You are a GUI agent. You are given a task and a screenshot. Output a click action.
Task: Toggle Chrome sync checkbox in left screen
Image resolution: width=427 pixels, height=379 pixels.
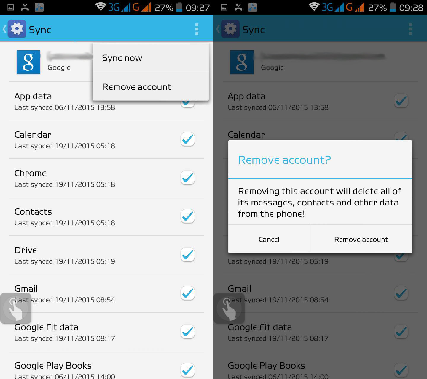(x=188, y=178)
